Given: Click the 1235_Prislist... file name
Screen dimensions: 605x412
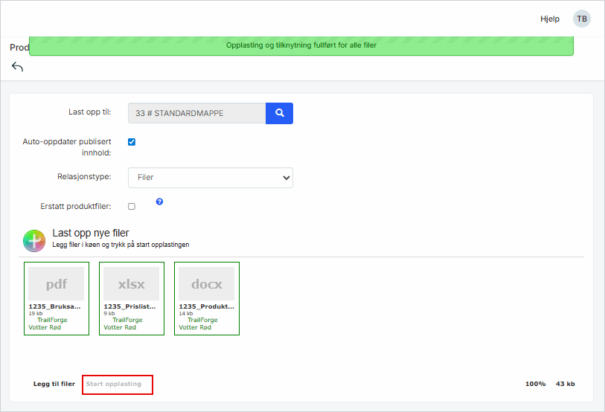Looking at the screenshot, I should (130, 306).
